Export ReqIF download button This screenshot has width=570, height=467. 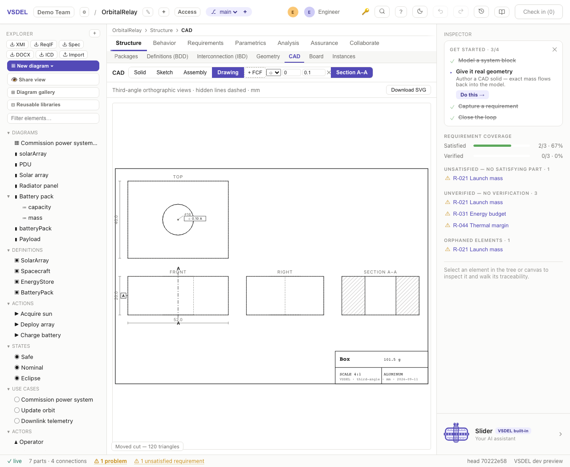pyautogui.click(x=44, y=44)
